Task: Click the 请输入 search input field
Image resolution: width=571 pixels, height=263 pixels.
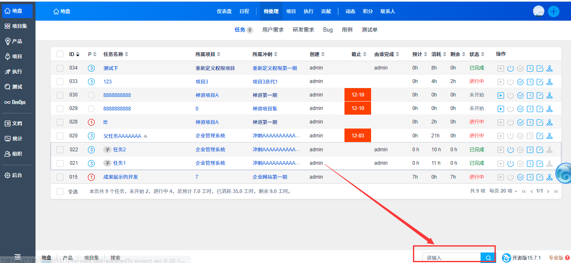Action: point(451,258)
